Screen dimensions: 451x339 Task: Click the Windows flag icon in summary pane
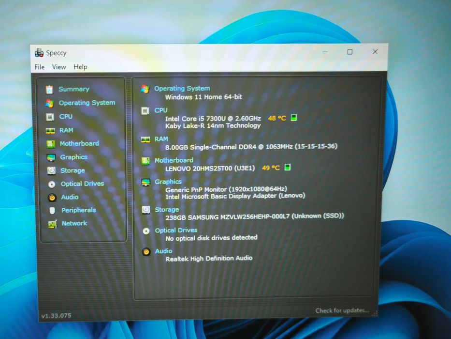tap(145, 89)
